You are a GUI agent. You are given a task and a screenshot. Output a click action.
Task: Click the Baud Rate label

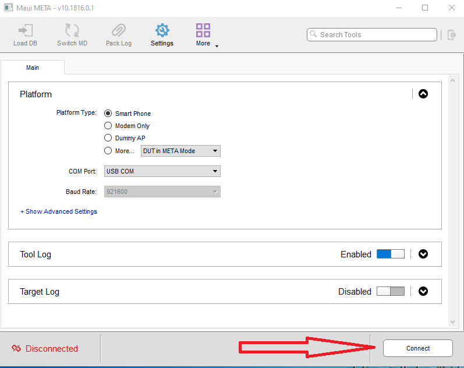coord(81,192)
